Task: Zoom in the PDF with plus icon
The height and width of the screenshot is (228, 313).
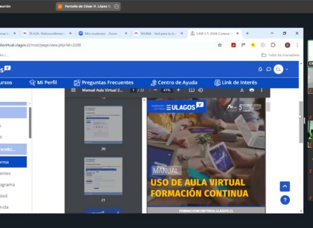Action: pyautogui.click(x=179, y=90)
